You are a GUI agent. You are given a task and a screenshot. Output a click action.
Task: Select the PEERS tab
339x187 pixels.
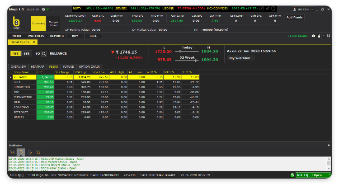[53, 67]
